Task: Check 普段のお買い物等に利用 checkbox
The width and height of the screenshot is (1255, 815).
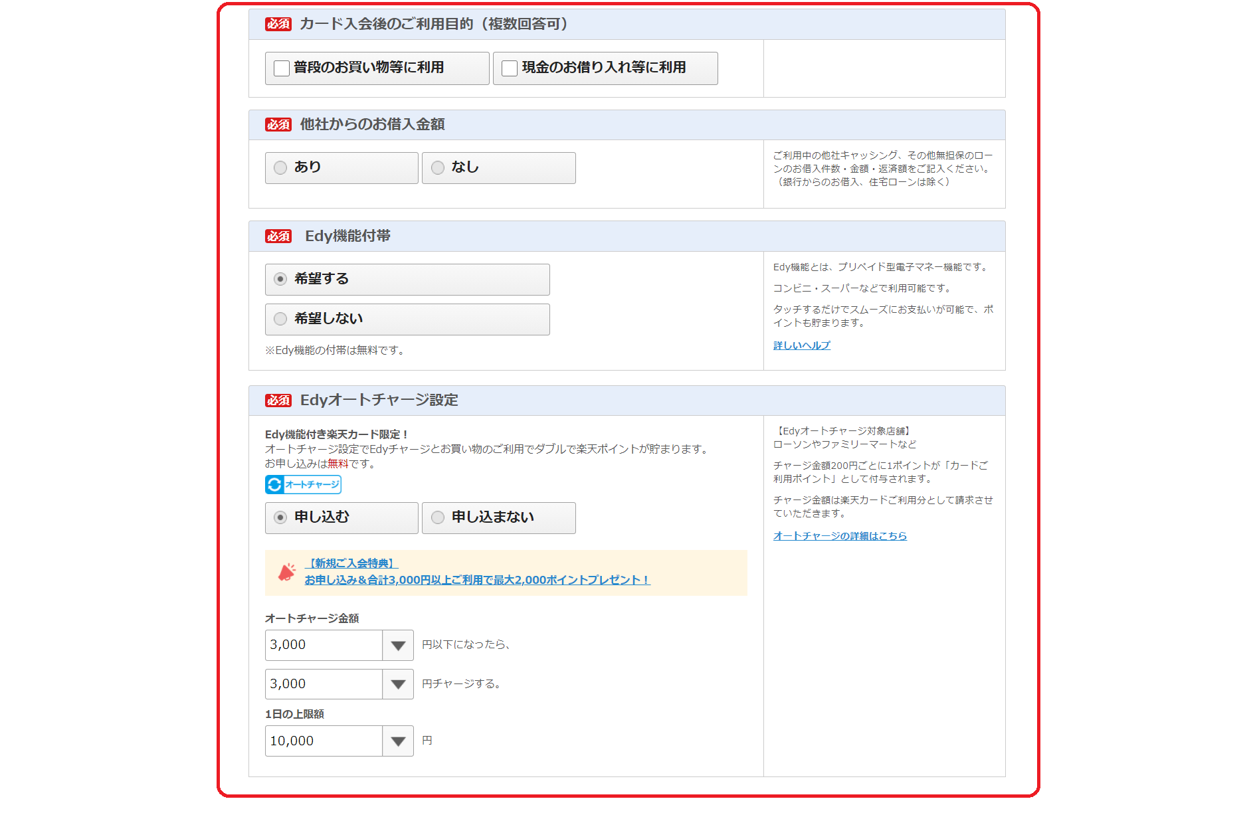Action: click(x=282, y=68)
